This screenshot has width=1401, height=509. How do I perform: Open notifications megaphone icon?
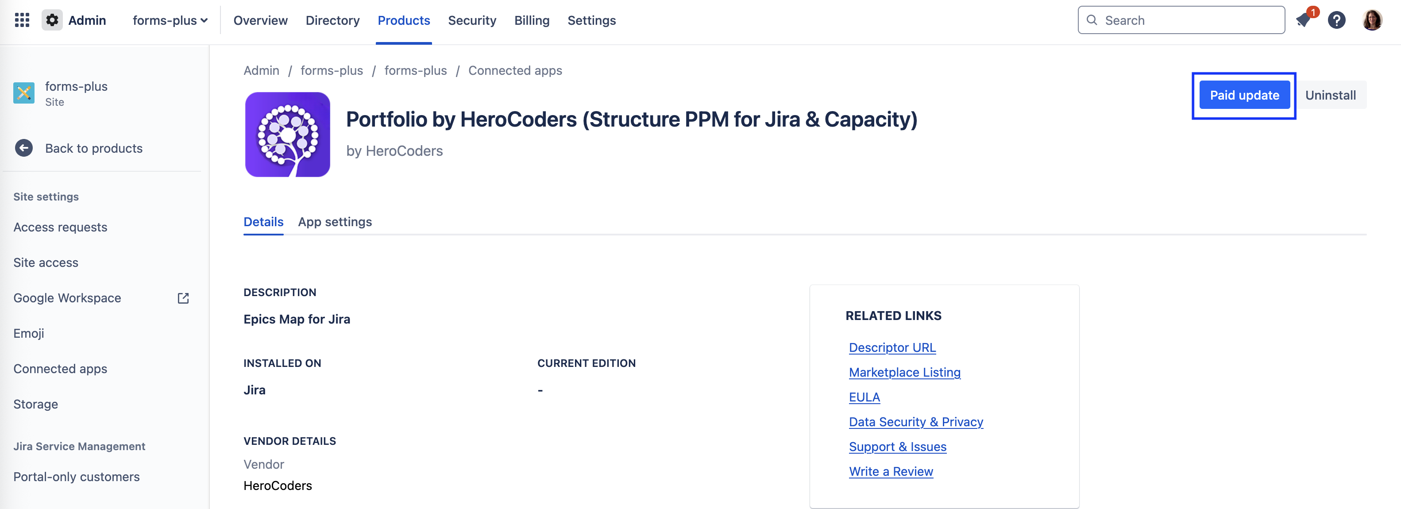point(1304,20)
